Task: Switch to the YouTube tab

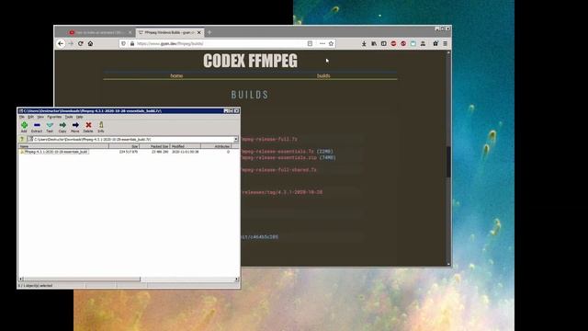Action: [100, 33]
